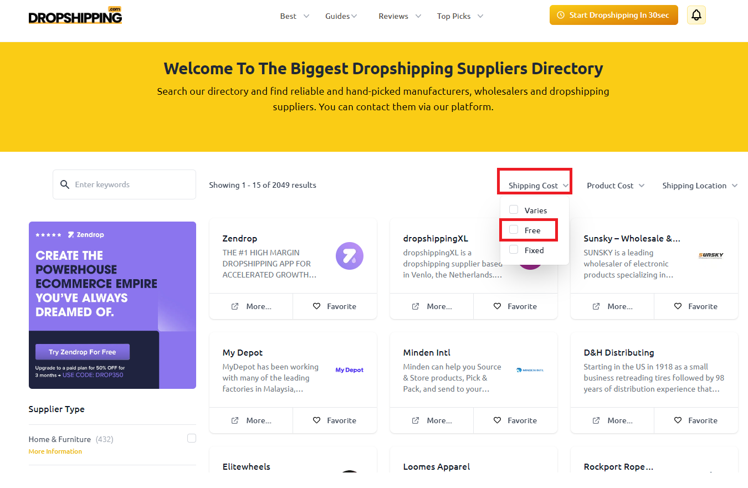This screenshot has height=488, width=748.
Task: Expand the Top Picks navigation menu
Action: [460, 16]
